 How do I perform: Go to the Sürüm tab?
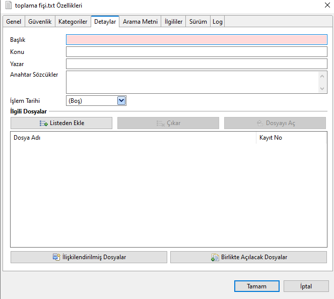coord(198,22)
